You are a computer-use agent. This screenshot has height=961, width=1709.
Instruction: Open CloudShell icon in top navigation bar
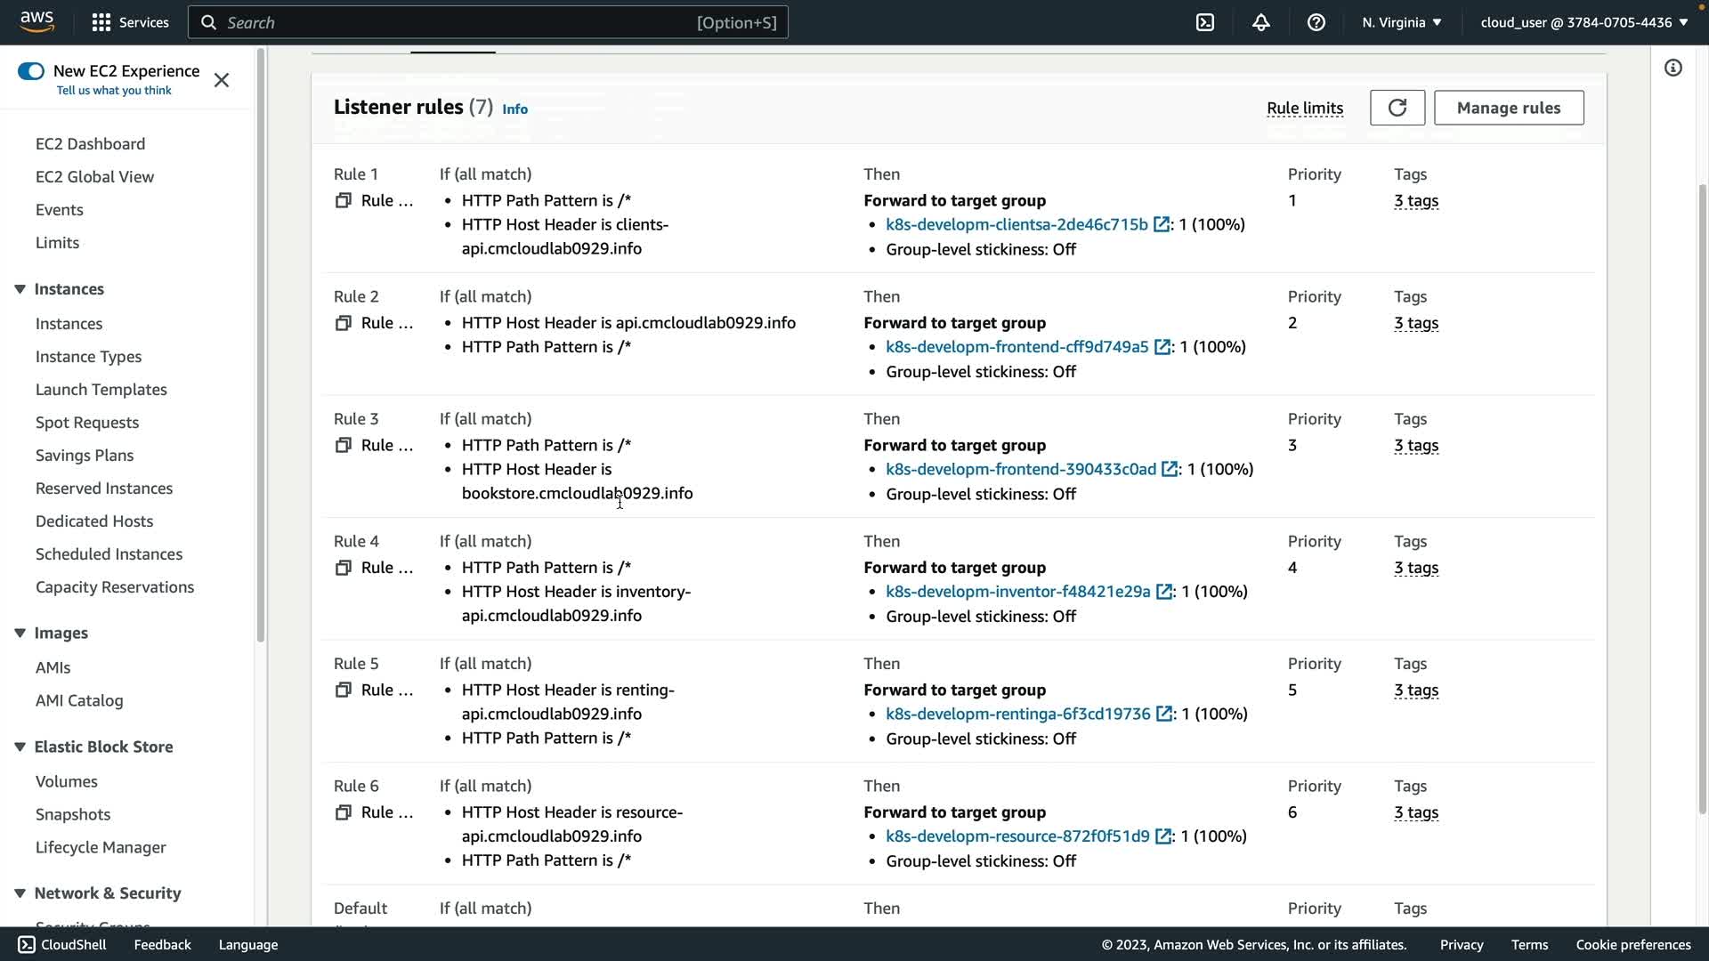pos(1205,22)
